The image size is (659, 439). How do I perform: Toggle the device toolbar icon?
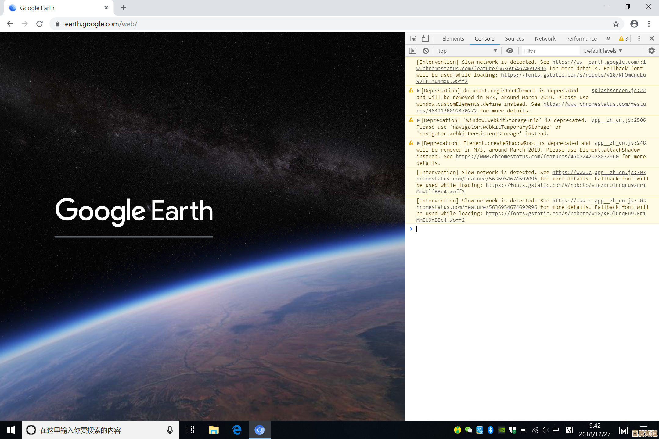[425, 39]
